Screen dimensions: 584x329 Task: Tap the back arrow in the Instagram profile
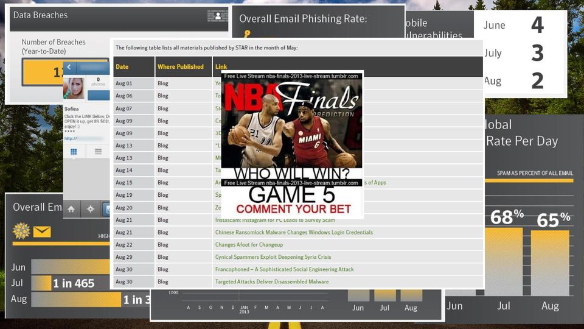(69, 67)
